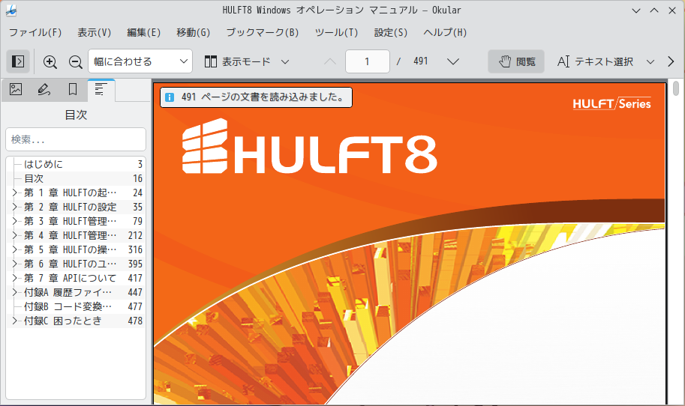Open the 編集(E) menu
685x406 pixels.
144,33
